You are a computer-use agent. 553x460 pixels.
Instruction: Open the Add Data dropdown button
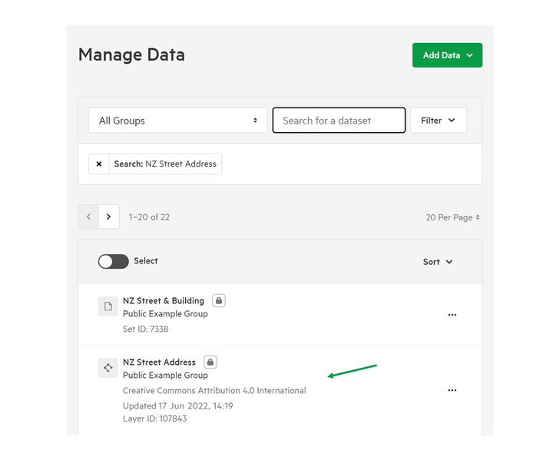click(447, 55)
